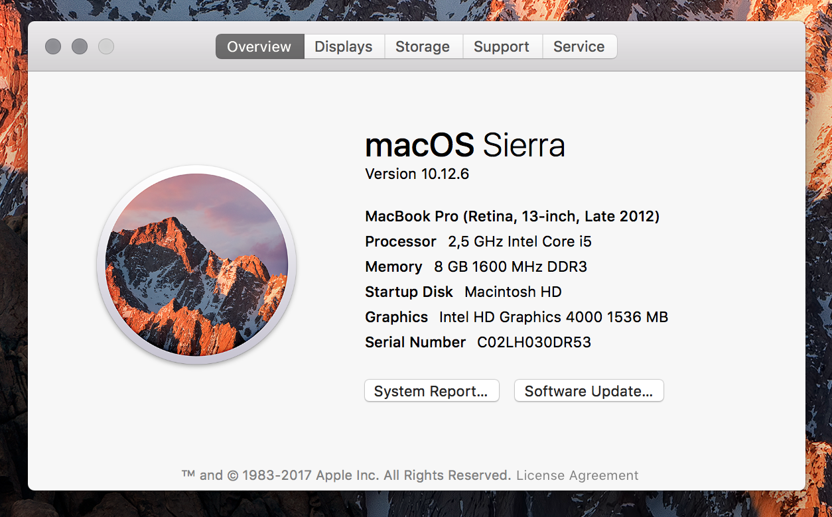Click the Macintosh HD startup disk value
832x517 pixels.
click(514, 292)
